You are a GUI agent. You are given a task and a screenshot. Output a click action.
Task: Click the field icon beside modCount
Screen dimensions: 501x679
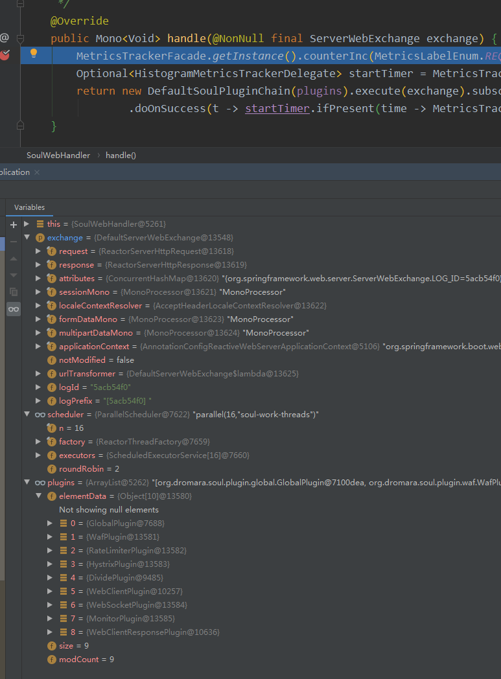(52, 660)
